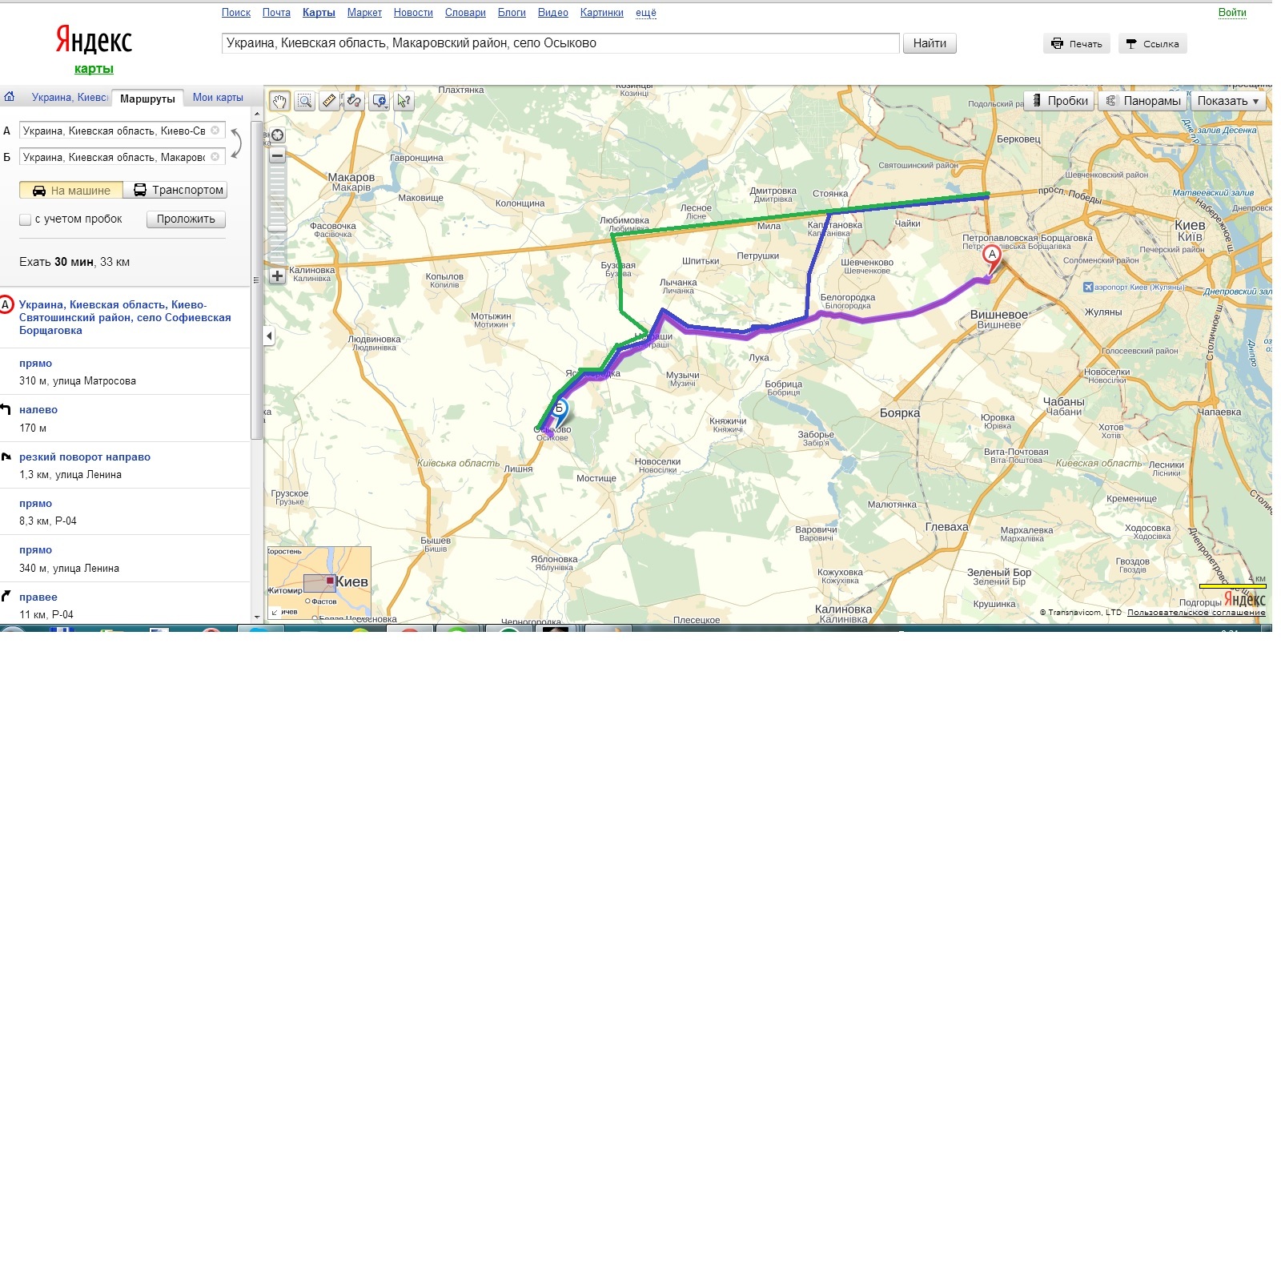
Task: Click the main search address field
Action: pos(560,43)
